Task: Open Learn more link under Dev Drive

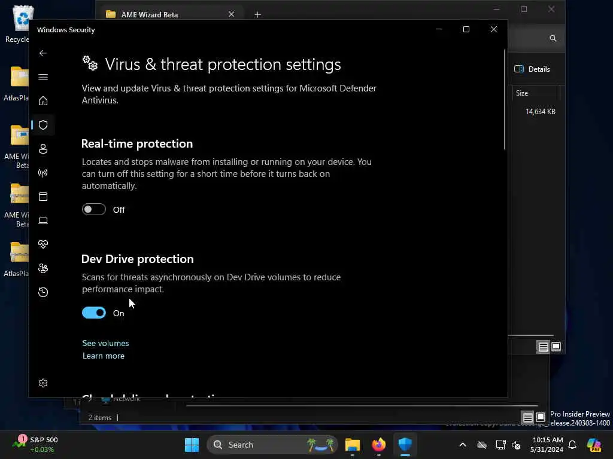Action: [104, 356]
